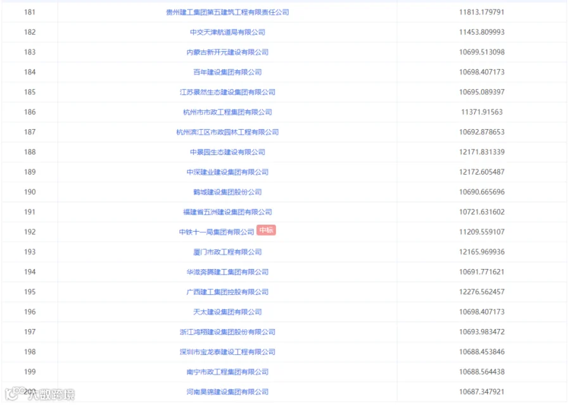Screen dimensions: 570x405
Task: Click 鹤城建设集团股份公司 link
Action: [227, 192]
